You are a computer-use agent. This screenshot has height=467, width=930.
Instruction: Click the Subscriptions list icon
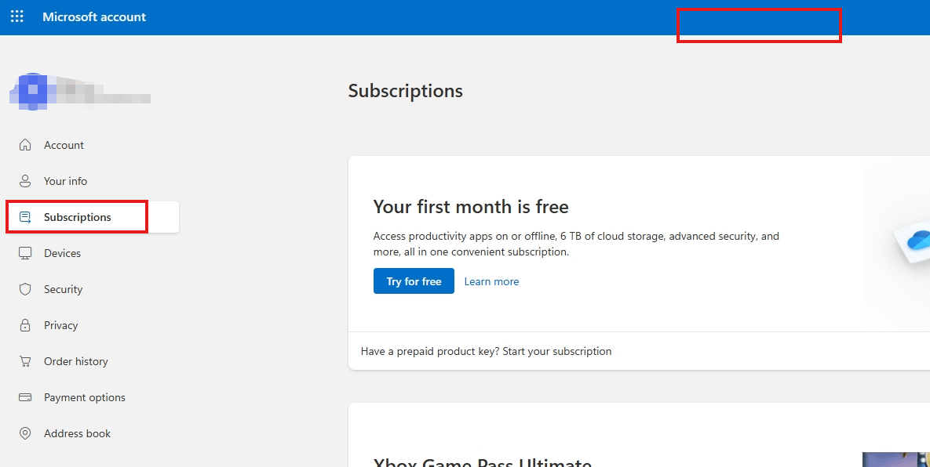tap(25, 217)
